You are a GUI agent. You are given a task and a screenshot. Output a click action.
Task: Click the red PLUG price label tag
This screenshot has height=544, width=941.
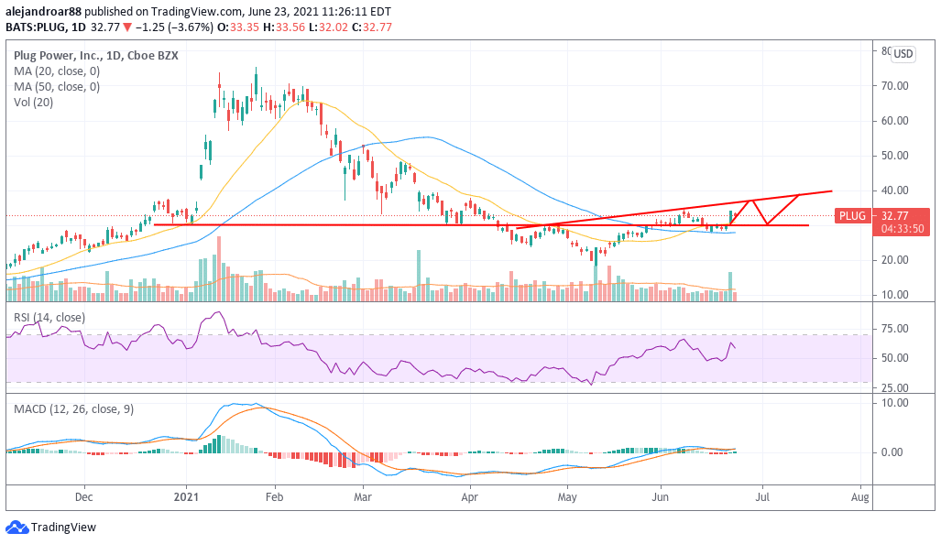pos(852,216)
